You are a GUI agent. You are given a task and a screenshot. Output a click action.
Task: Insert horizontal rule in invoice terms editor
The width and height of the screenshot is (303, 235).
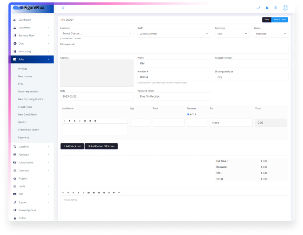119,193
